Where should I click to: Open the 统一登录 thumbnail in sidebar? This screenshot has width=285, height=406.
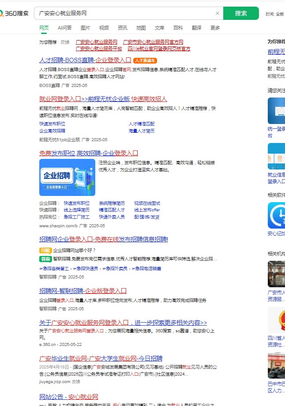point(277,110)
